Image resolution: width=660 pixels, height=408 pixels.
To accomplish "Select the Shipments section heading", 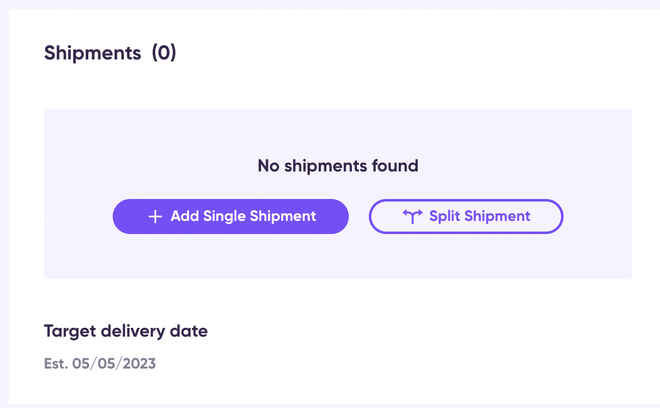I will 110,53.
